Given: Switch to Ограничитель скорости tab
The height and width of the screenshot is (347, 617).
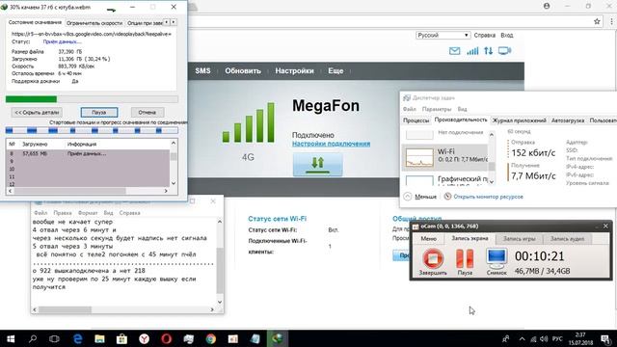Looking at the screenshot, I should click(x=94, y=23).
